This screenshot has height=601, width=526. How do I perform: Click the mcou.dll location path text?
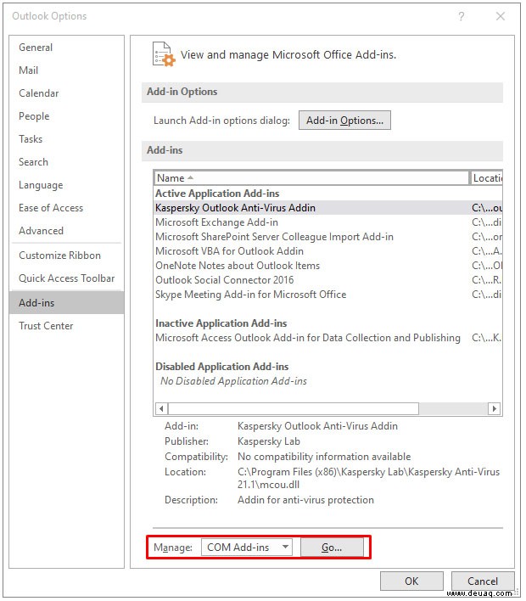pos(368,479)
